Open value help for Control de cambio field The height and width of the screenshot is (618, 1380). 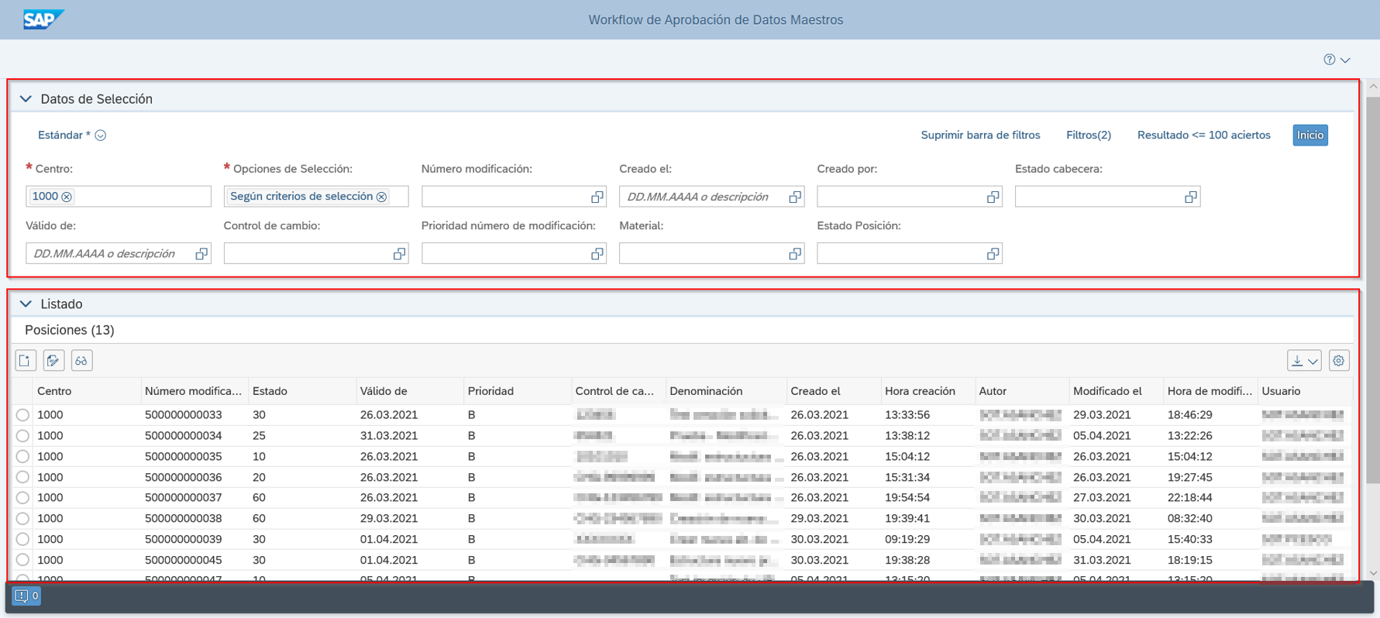coord(399,254)
